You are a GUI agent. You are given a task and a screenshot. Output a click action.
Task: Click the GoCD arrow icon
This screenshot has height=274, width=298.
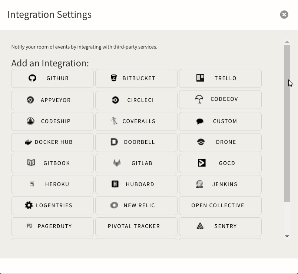(x=202, y=163)
